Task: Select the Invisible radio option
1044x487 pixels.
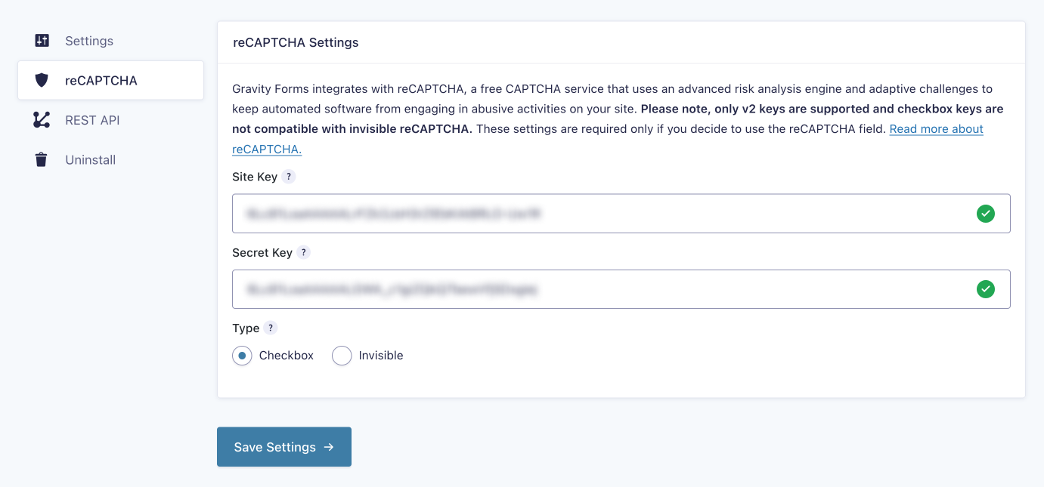Action: (x=342, y=356)
